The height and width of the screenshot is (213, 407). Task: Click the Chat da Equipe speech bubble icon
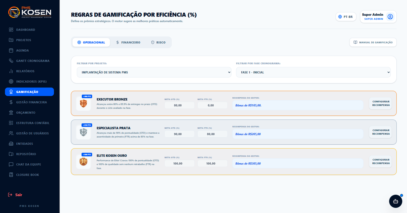[11, 164]
